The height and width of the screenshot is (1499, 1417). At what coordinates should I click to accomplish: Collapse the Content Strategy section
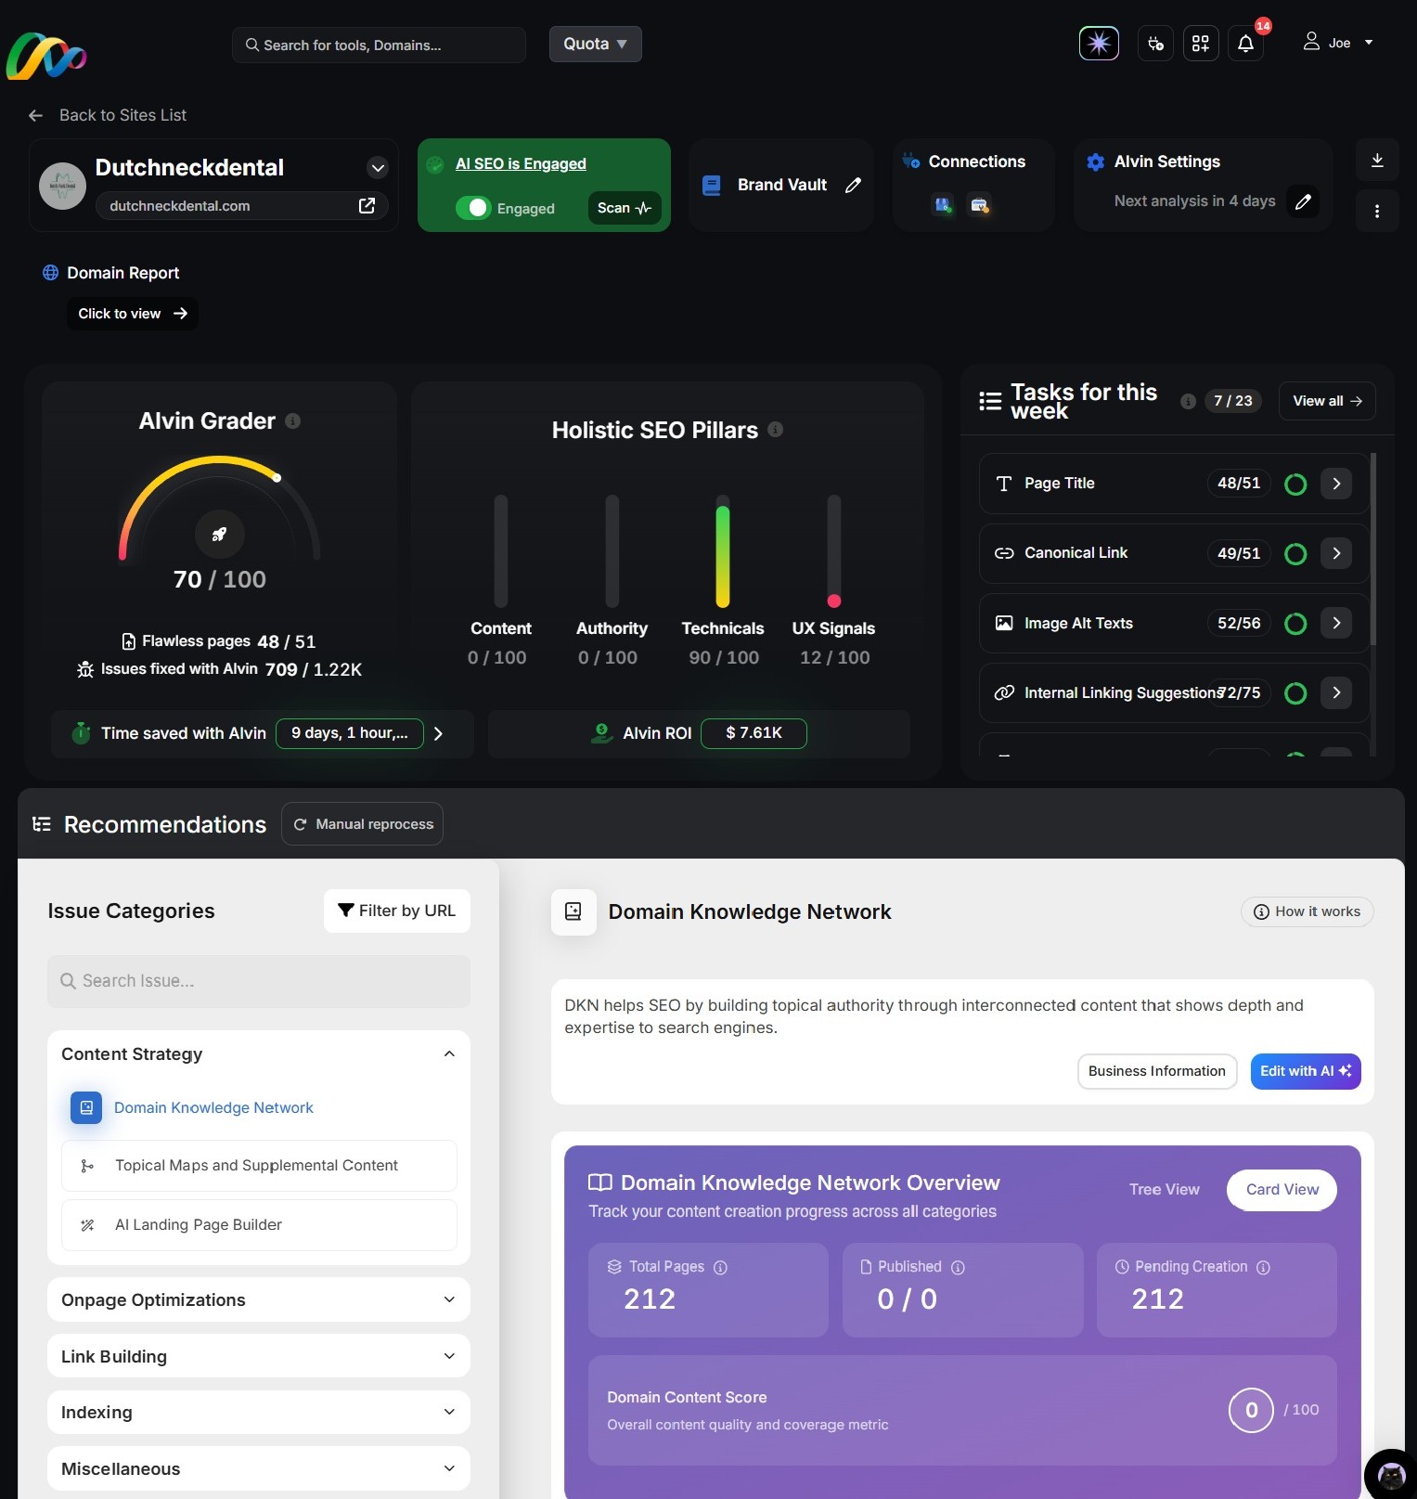[449, 1054]
